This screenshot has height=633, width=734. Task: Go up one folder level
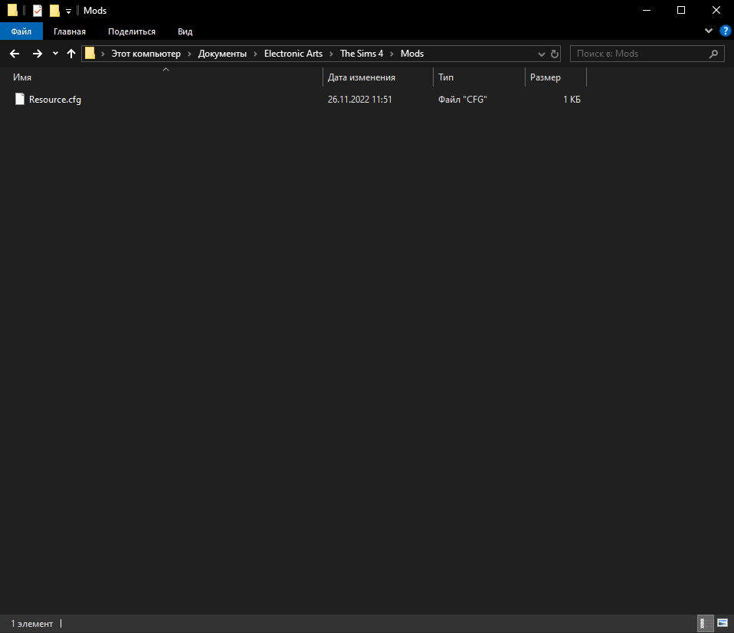coord(71,54)
